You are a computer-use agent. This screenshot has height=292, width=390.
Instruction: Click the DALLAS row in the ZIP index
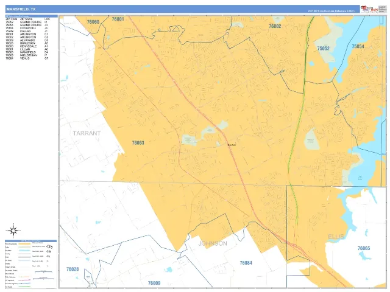[x=27, y=31]
